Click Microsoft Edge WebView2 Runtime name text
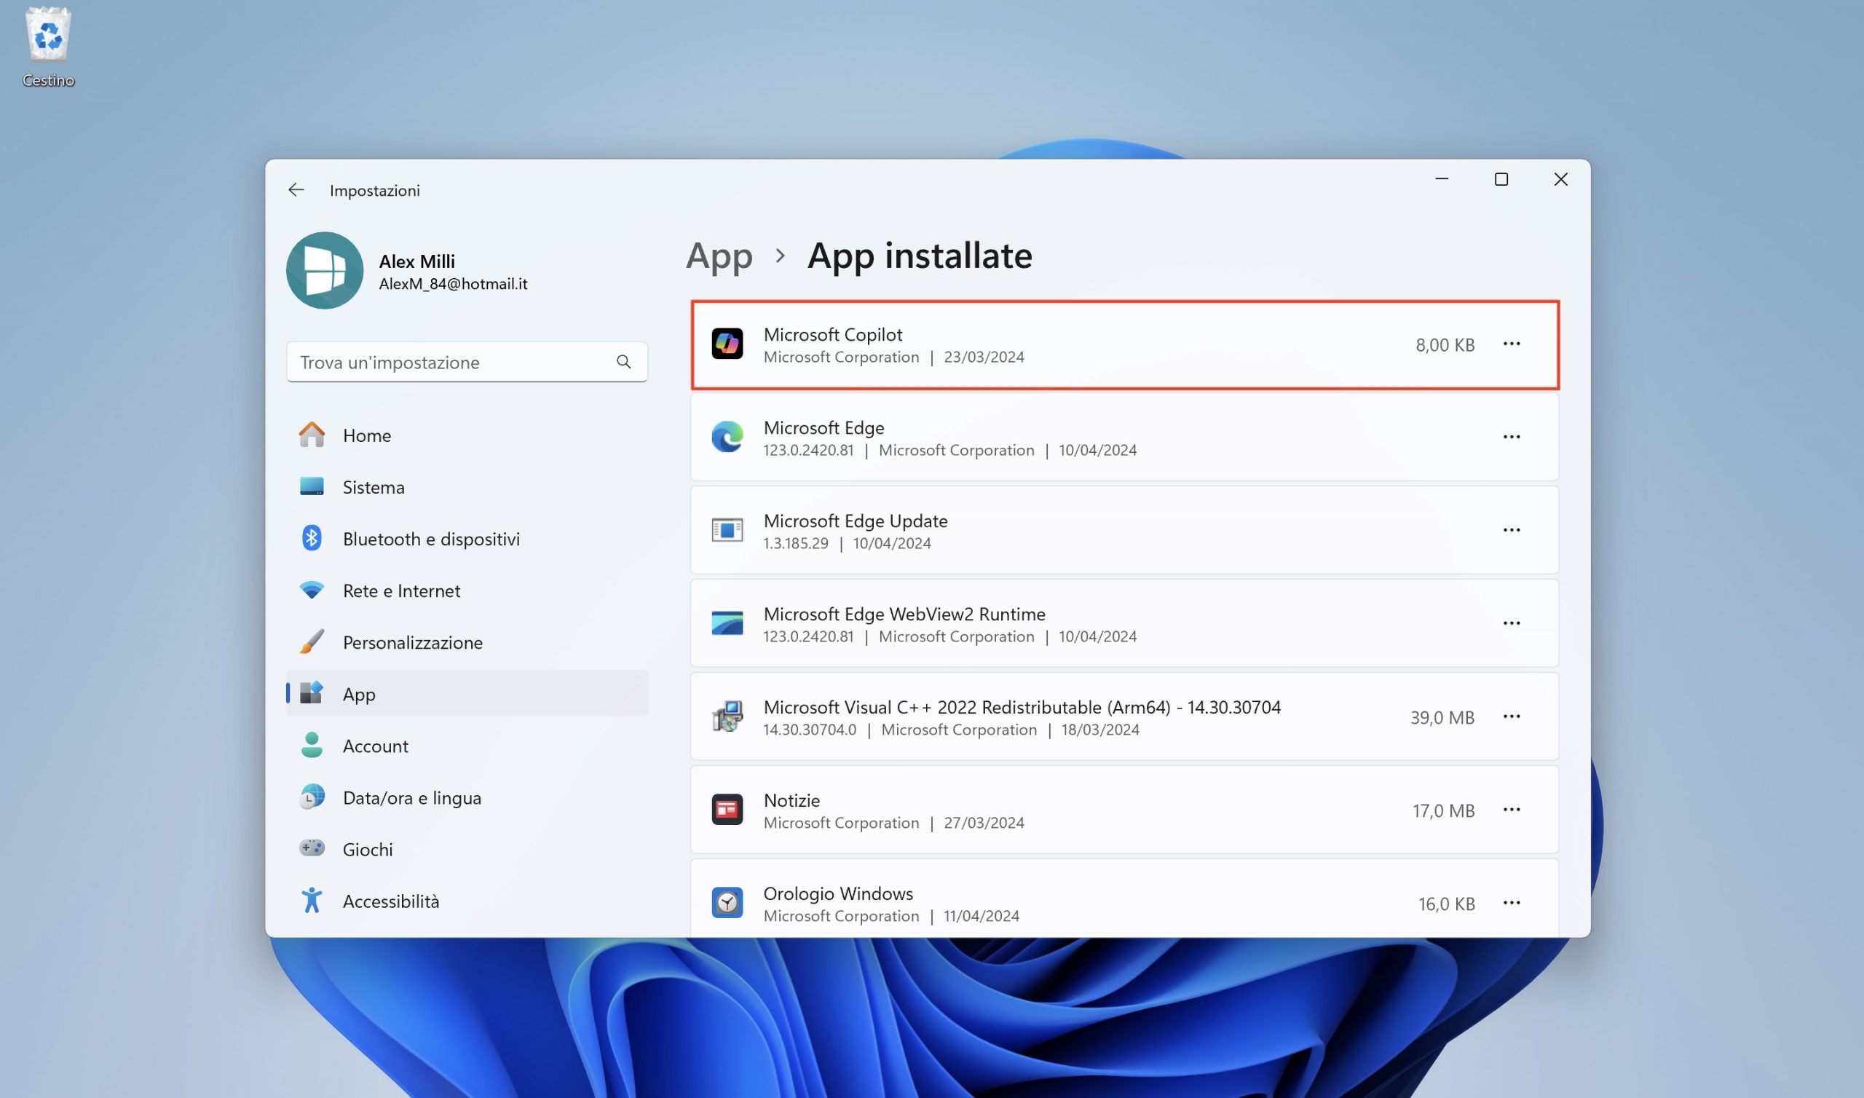The image size is (1864, 1098). (x=904, y=614)
